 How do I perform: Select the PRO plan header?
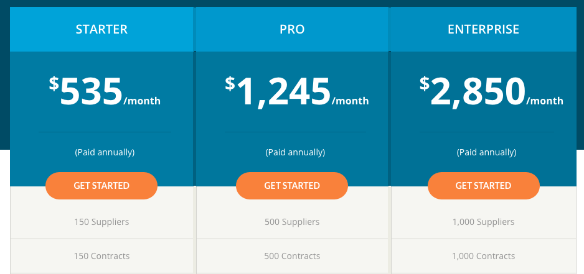tap(292, 29)
